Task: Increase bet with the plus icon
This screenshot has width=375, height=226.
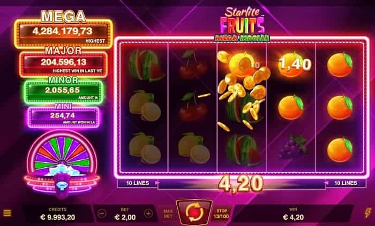Action: (x=148, y=213)
